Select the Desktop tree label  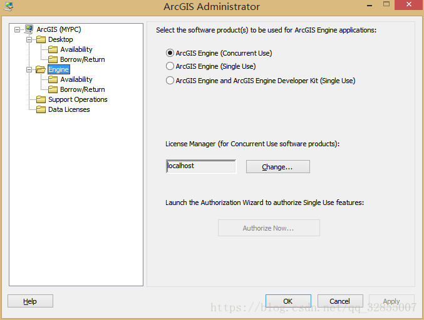(61, 39)
